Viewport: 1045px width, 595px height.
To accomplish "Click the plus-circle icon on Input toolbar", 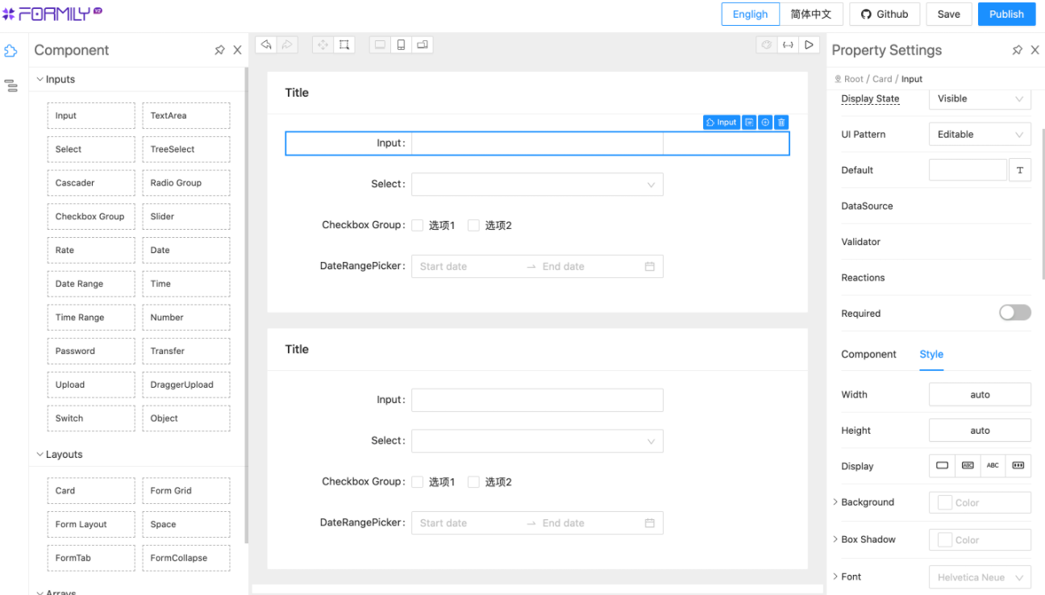I will pos(765,123).
